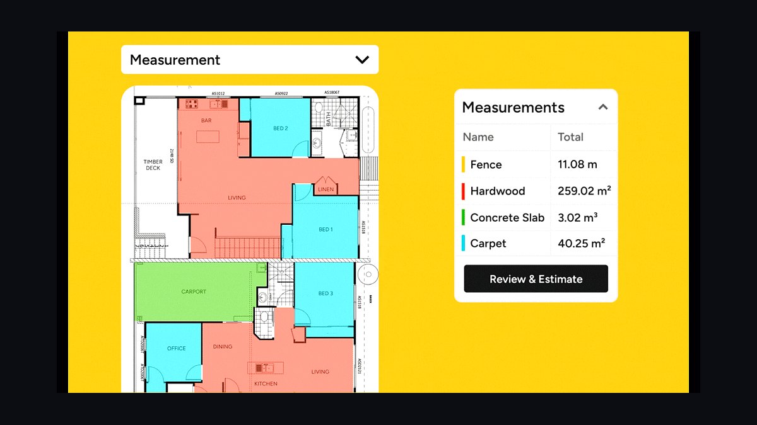Click the LINEN closet label

click(x=326, y=189)
